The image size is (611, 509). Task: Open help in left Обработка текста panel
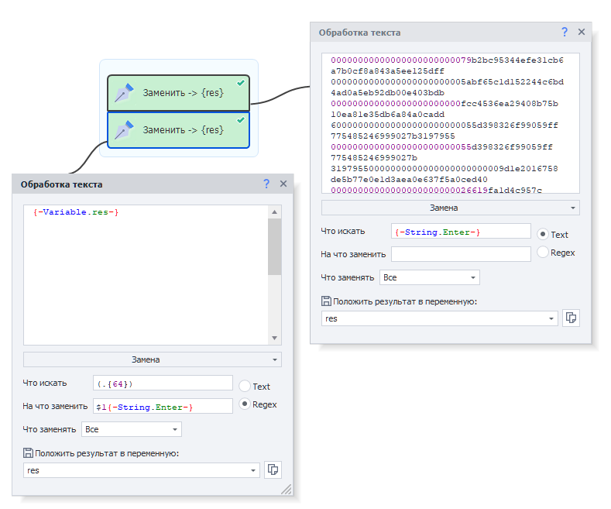(266, 184)
